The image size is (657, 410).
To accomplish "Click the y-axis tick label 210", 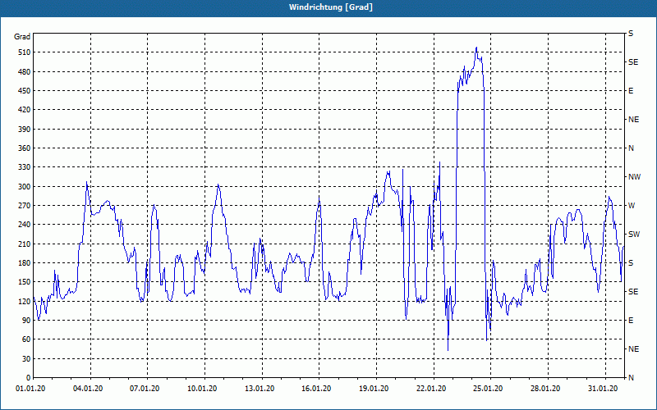I will point(25,244).
